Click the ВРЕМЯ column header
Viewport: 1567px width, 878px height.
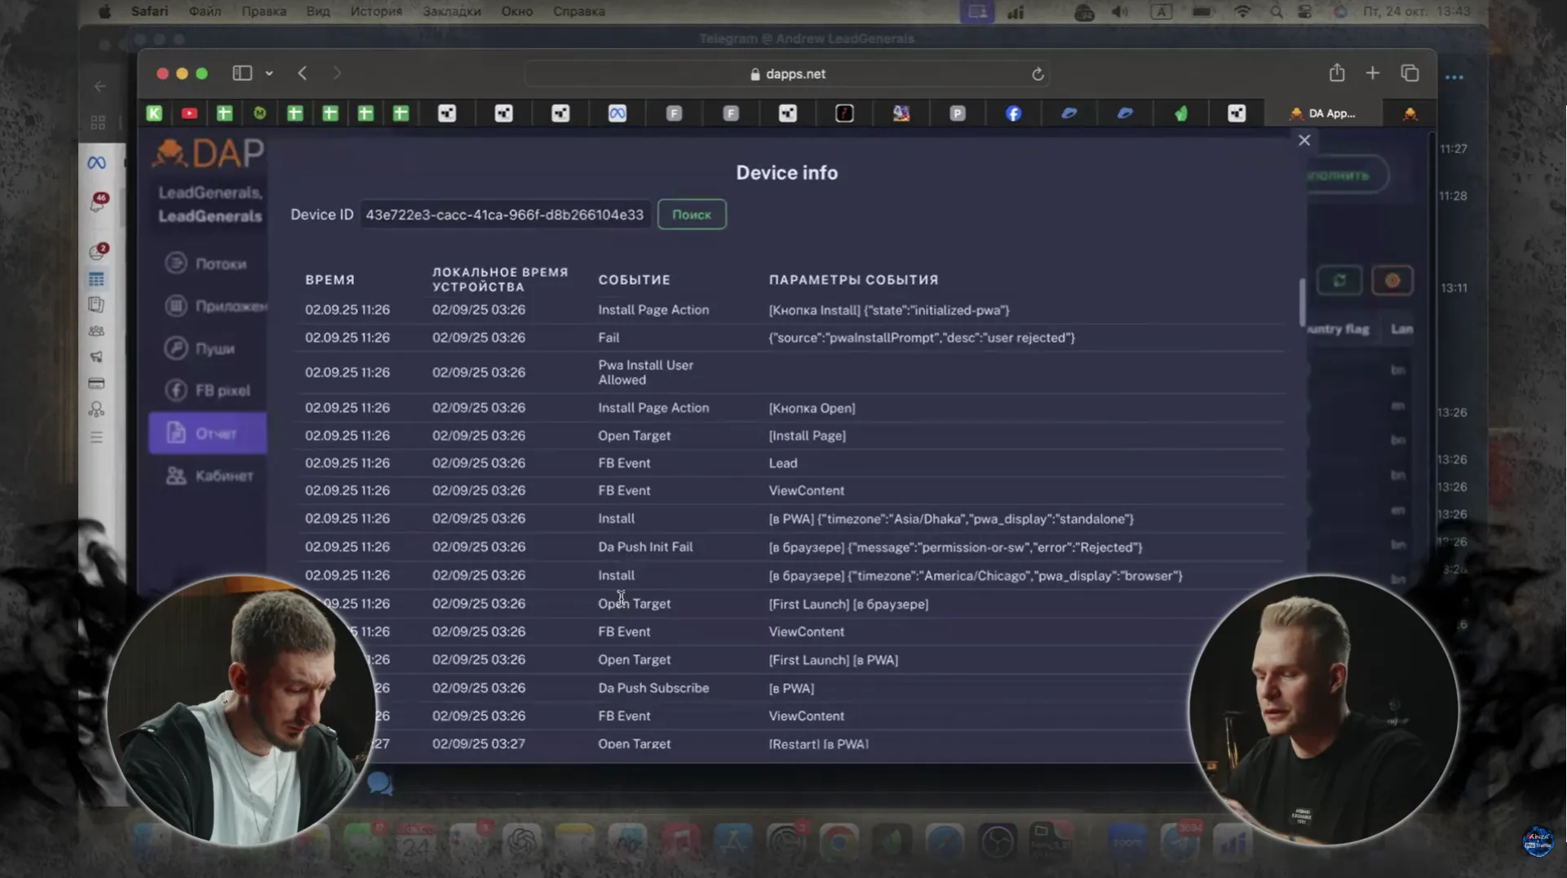tap(330, 280)
